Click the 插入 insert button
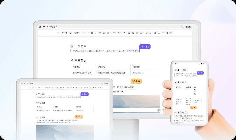The height and width of the screenshot is (140, 236). point(169,33)
